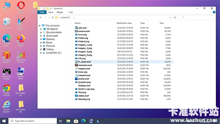
Task: Click the taskbar Type here to search box
Action: pos(33,121)
